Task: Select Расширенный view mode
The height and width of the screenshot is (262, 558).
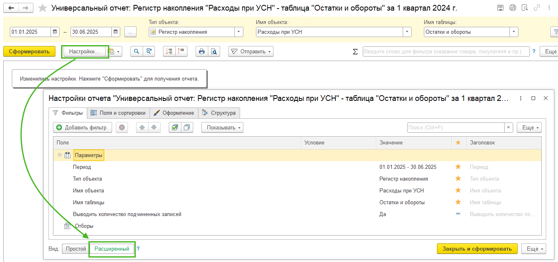Action: (x=112, y=249)
